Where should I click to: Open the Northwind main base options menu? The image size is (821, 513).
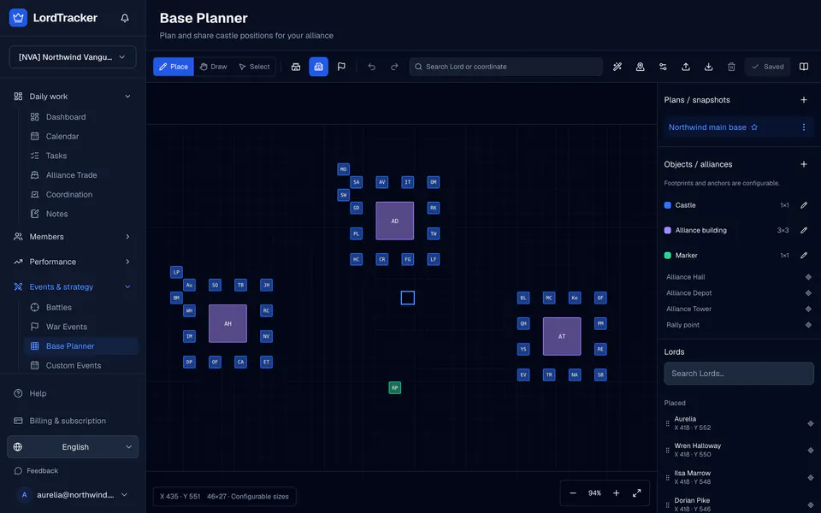click(x=804, y=127)
